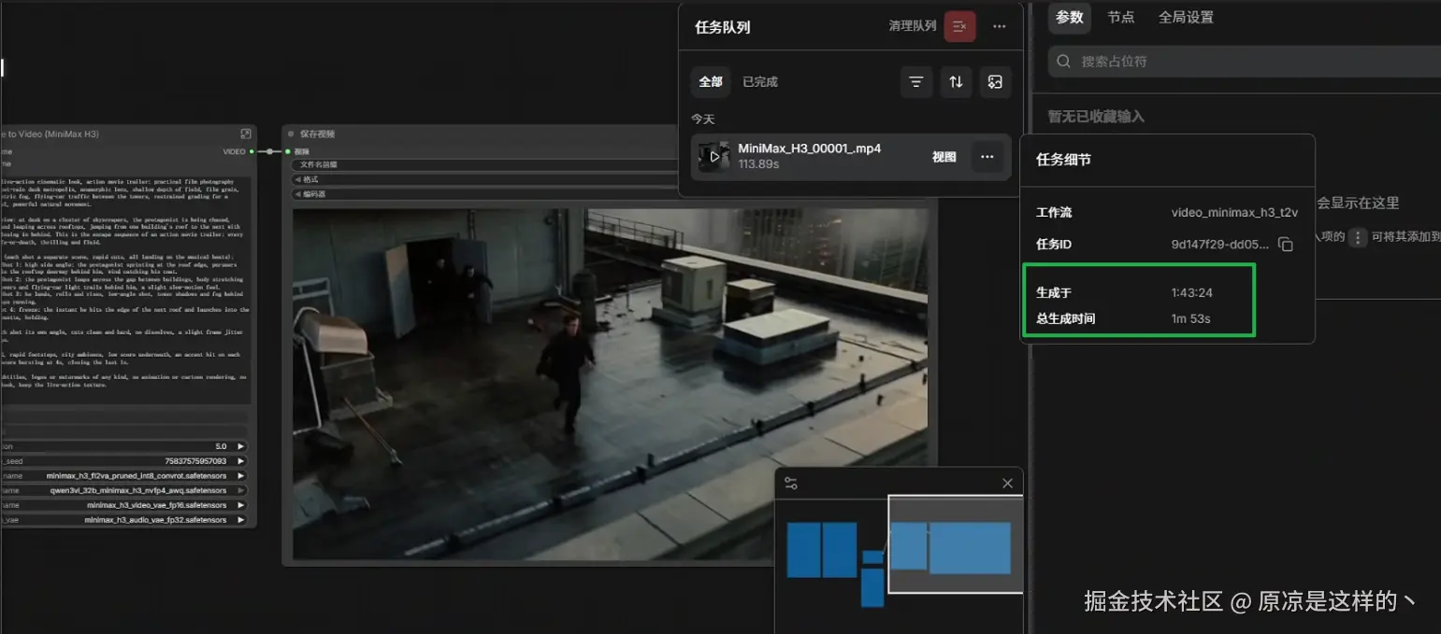Click the arrow beside seed 75837575957093
The image size is (1441, 634).
click(240, 461)
